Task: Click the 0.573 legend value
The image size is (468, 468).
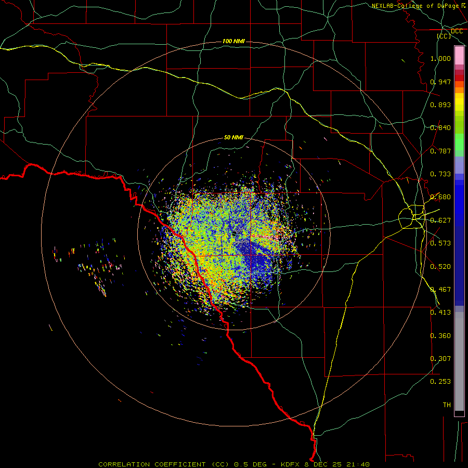Action: pos(440,243)
